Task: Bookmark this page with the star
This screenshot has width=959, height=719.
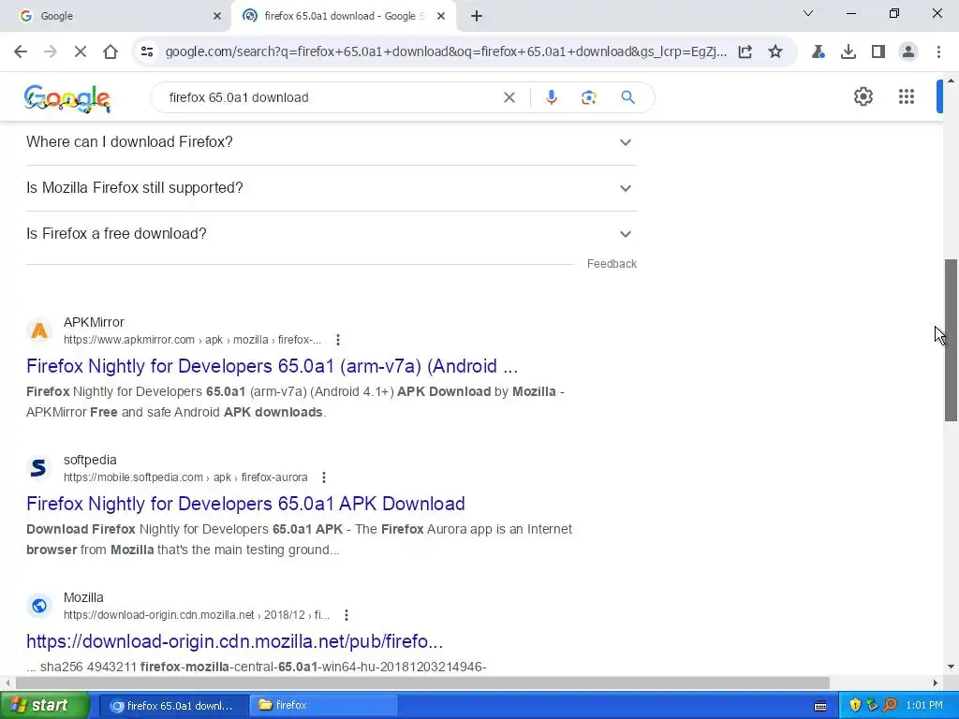Action: tap(775, 51)
